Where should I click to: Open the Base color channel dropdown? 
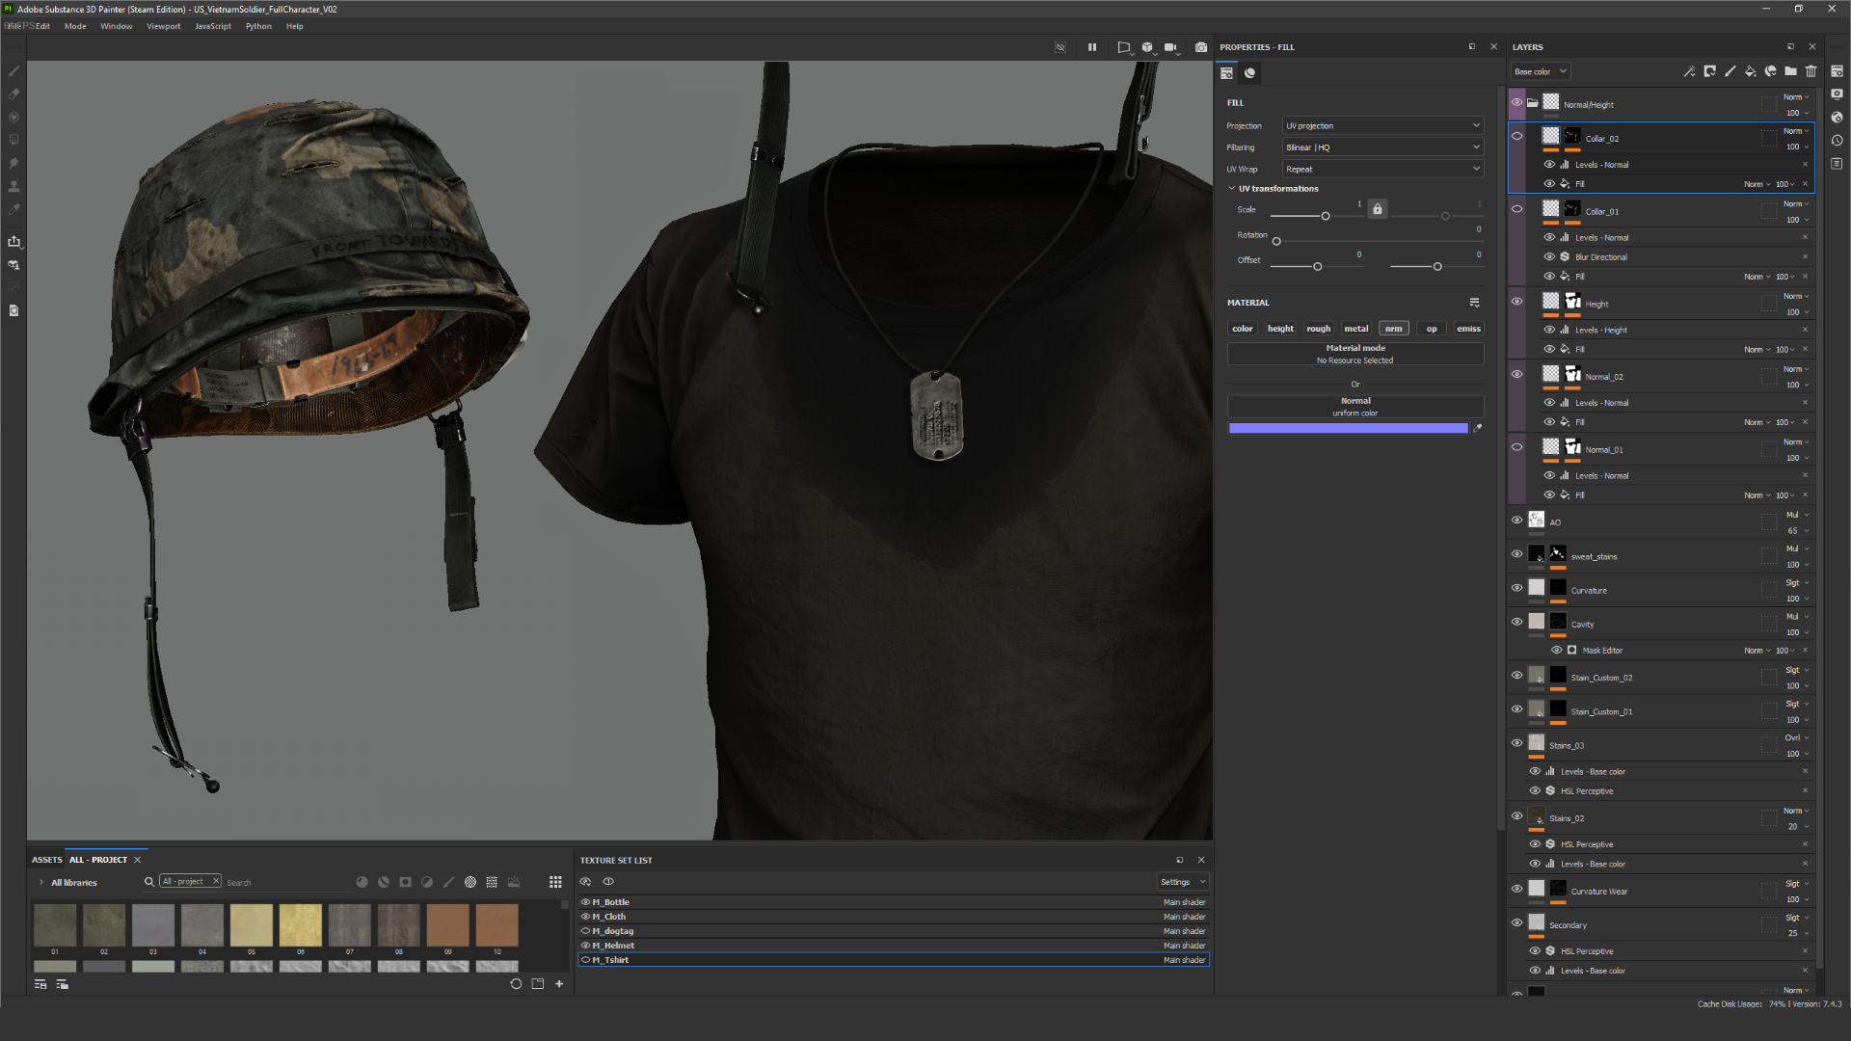(1540, 71)
